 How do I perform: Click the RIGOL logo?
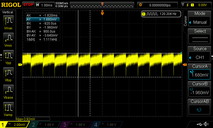(11, 5)
